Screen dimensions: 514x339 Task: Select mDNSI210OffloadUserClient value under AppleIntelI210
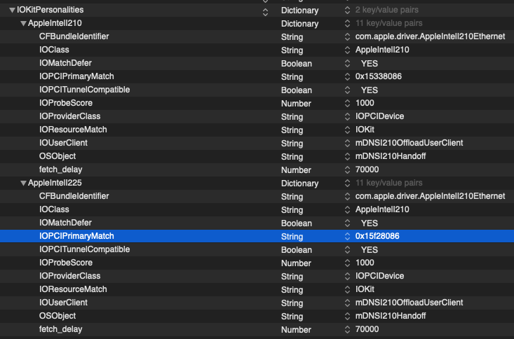[x=409, y=143]
